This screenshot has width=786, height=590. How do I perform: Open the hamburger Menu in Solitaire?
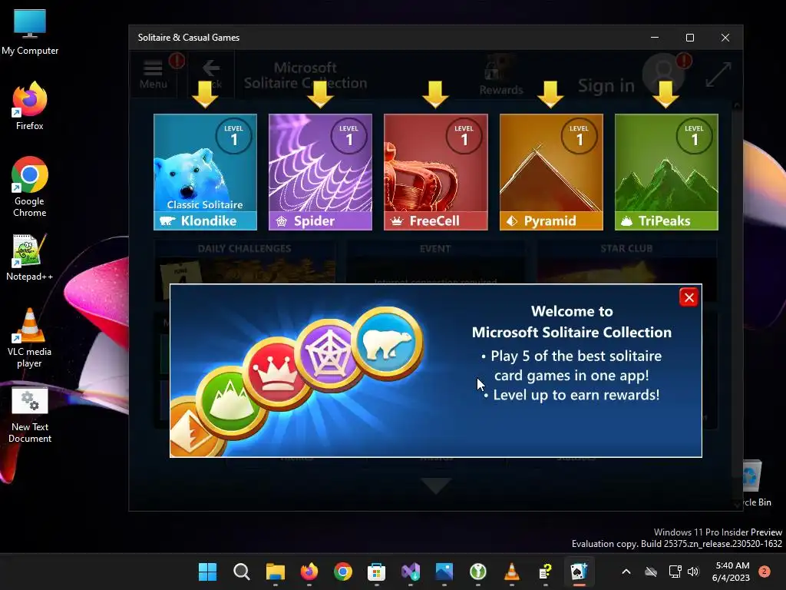(153, 75)
